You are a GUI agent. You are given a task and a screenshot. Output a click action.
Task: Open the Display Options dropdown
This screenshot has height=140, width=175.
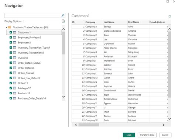(14, 21)
